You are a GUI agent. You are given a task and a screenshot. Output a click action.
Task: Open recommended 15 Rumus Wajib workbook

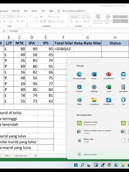94,132
